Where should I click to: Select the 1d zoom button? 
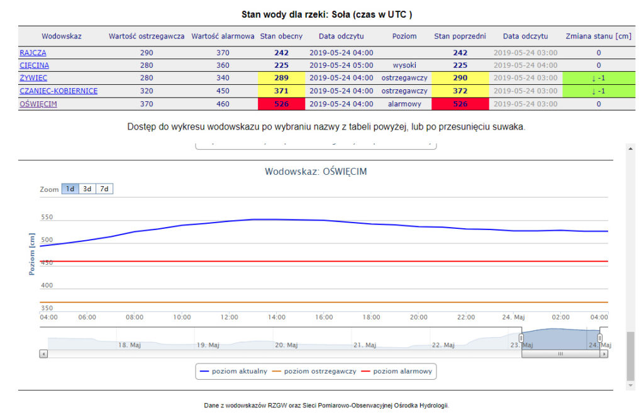pos(70,189)
